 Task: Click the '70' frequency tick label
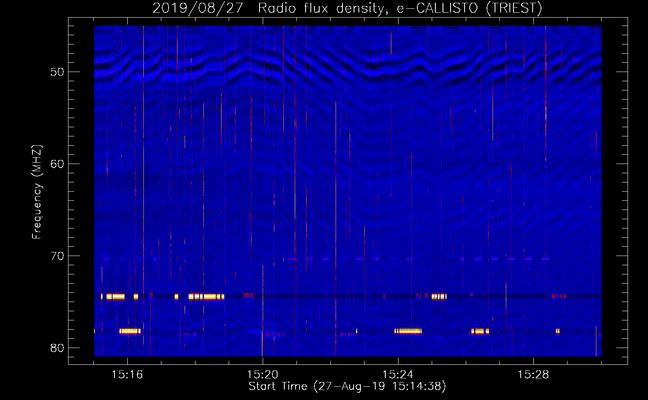(57, 256)
